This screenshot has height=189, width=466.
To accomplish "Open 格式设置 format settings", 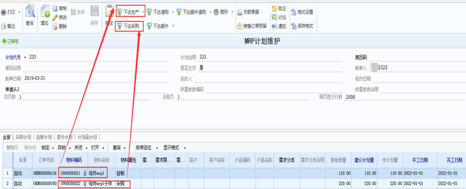I will pos(294,12).
